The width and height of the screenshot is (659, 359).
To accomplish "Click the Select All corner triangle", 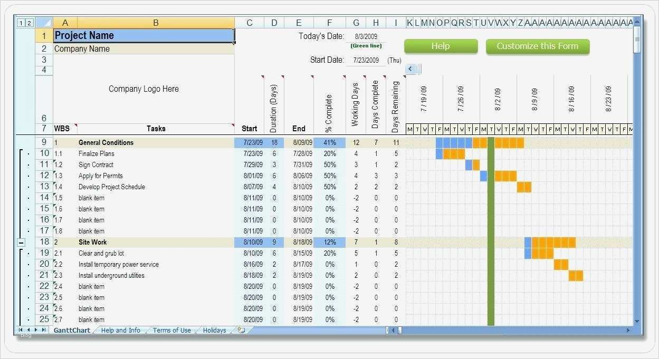I will (x=44, y=23).
